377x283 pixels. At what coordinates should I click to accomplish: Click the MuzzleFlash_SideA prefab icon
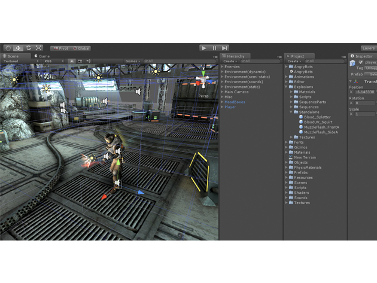pyautogui.click(x=301, y=132)
